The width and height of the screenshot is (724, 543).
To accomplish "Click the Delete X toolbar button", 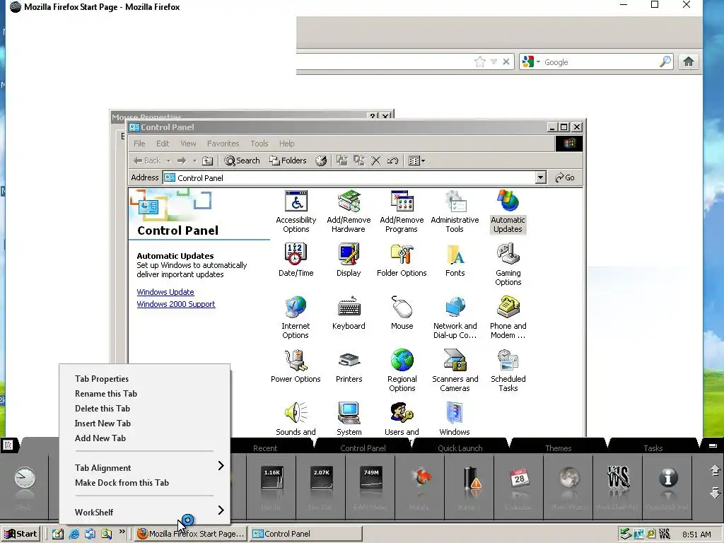I will pos(376,160).
